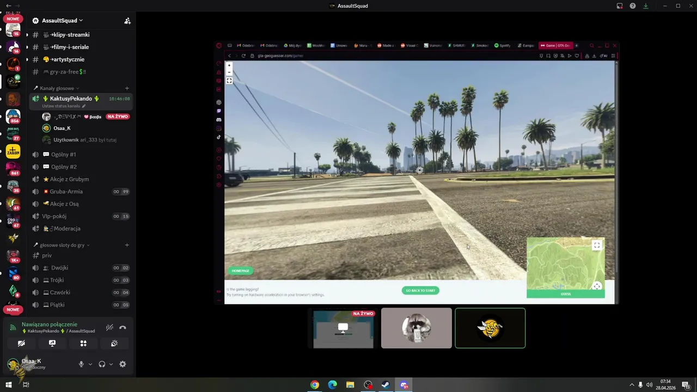This screenshot has height=392, width=697.
Task: Launch Google Chrome from taskbar
Action: (x=315, y=385)
